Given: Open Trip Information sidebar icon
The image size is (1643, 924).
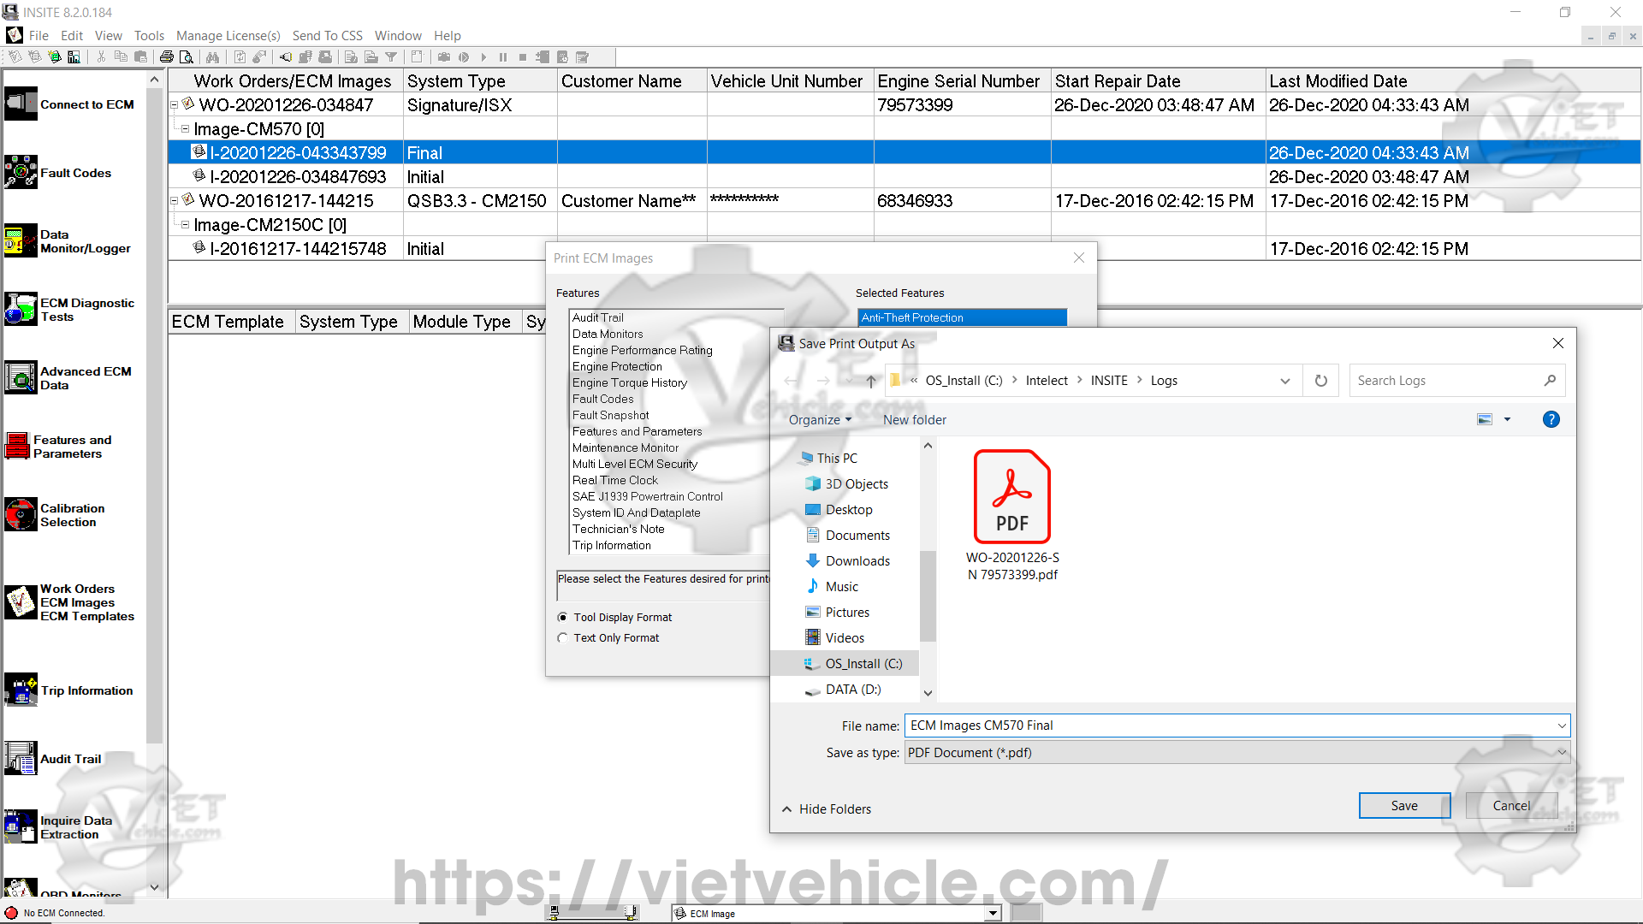Looking at the screenshot, I should (x=21, y=690).
